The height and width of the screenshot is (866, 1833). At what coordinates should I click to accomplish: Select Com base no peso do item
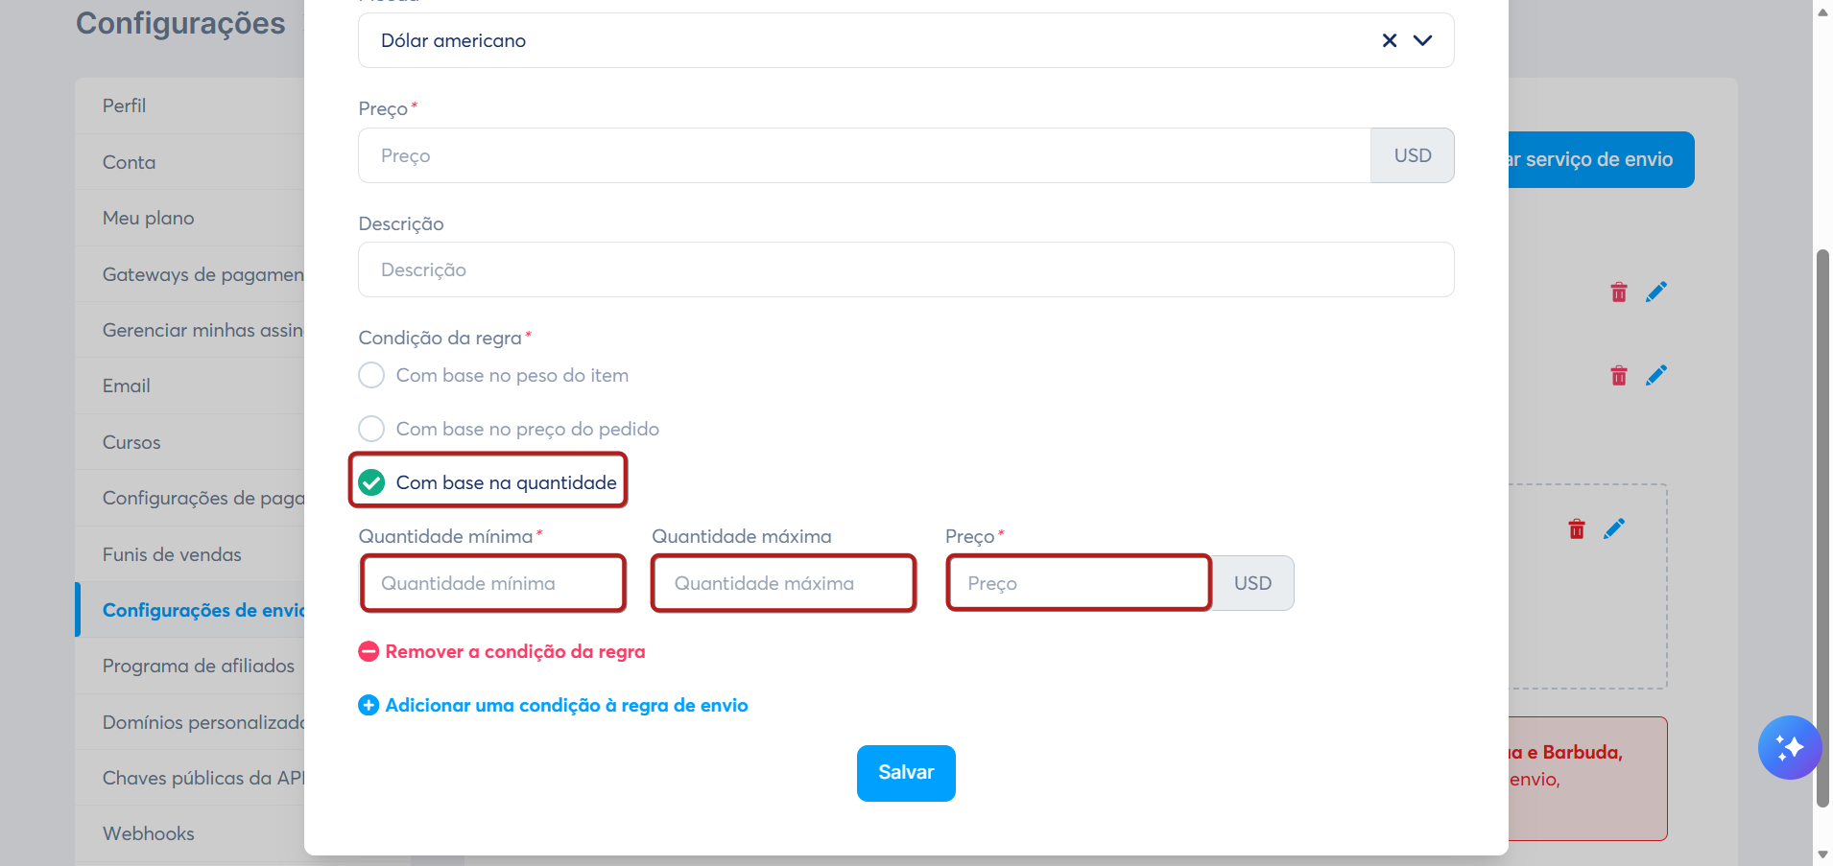(493, 375)
